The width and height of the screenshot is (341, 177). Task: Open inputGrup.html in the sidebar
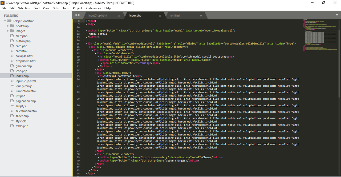26,81
